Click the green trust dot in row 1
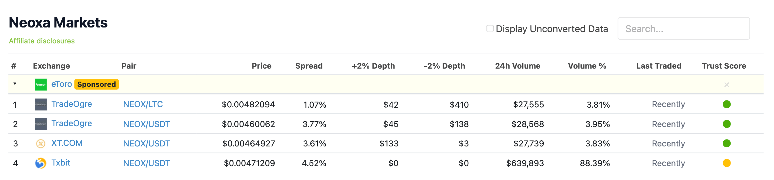Image resolution: width=774 pixels, height=180 pixels. pyautogui.click(x=726, y=104)
